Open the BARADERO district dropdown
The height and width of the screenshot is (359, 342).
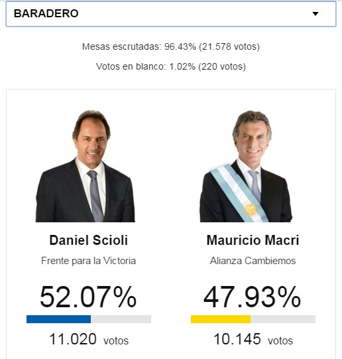(x=171, y=14)
